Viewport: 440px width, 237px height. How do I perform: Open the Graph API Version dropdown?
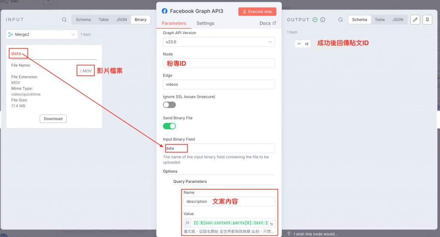click(219, 42)
